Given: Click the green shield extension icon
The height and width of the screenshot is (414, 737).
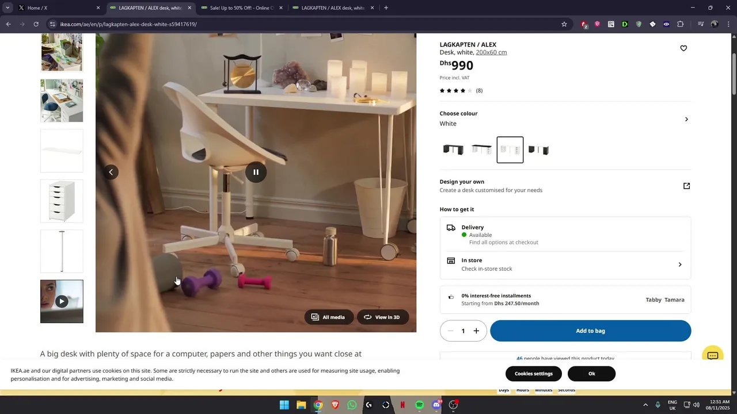Looking at the screenshot, I should pos(639,24).
